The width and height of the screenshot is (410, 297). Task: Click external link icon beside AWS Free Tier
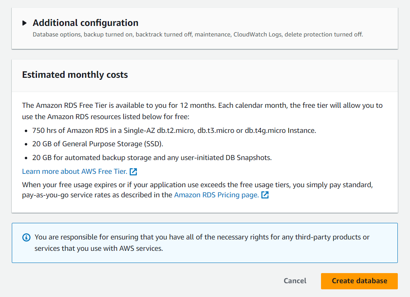pyautogui.click(x=133, y=171)
